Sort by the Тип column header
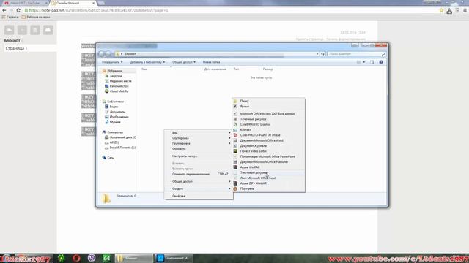 (x=236, y=69)
